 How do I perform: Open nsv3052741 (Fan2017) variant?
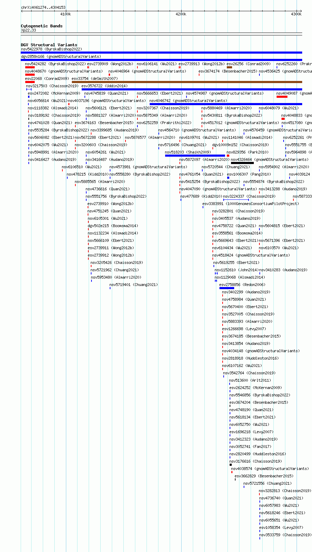[x=250, y=447]
